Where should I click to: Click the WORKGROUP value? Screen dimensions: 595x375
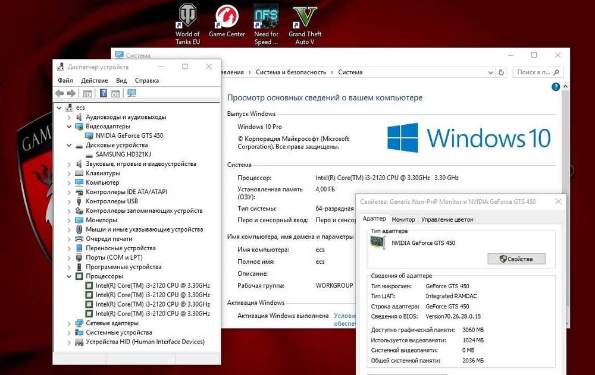tap(334, 285)
